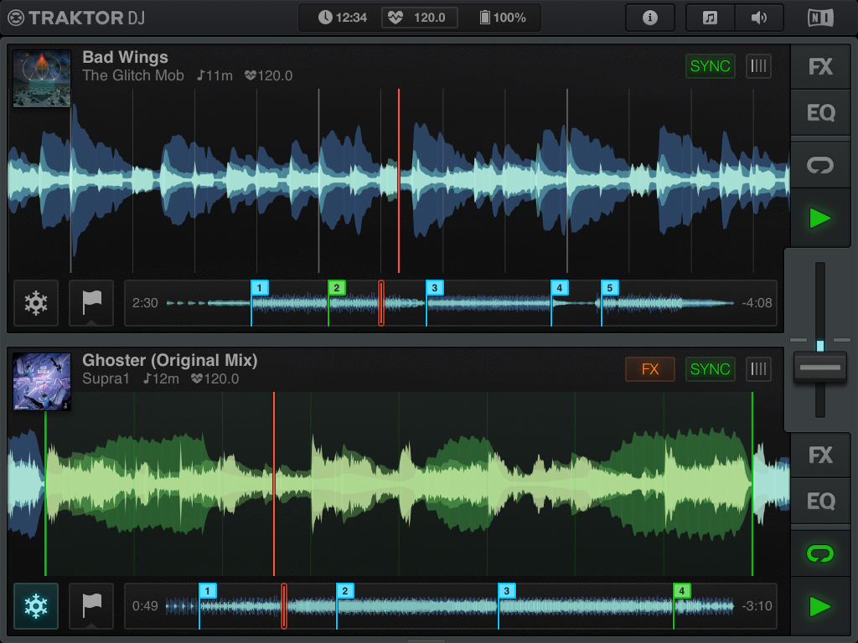Open the music library browser icon
This screenshot has height=643, width=858.
(710, 18)
